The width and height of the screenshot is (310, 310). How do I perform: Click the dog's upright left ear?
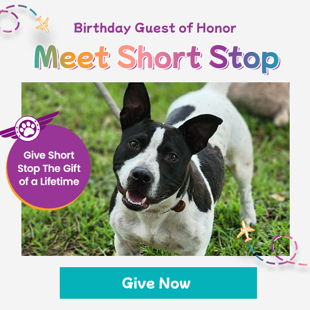coord(135,104)
